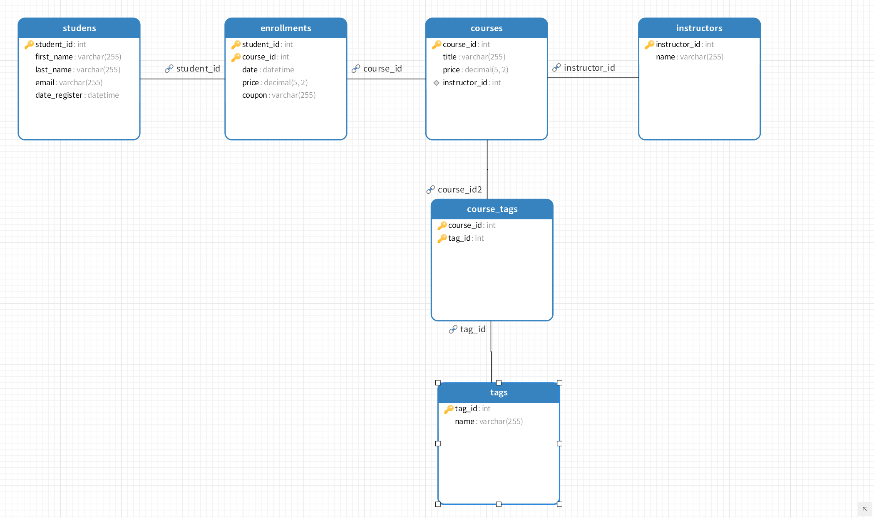Click the top-center resize handle of the tags table
This screenshot has width=874, height=518.
tap(499, 382)
